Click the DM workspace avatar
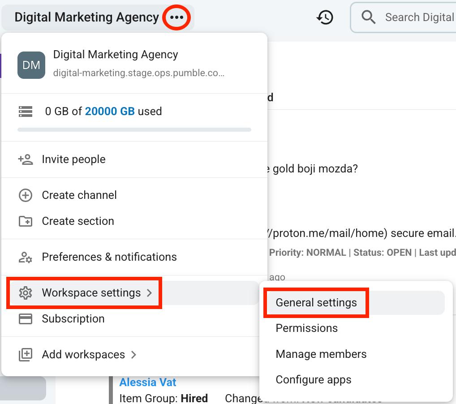This screenshot has width=456, height=404. (x=31, y=65)
